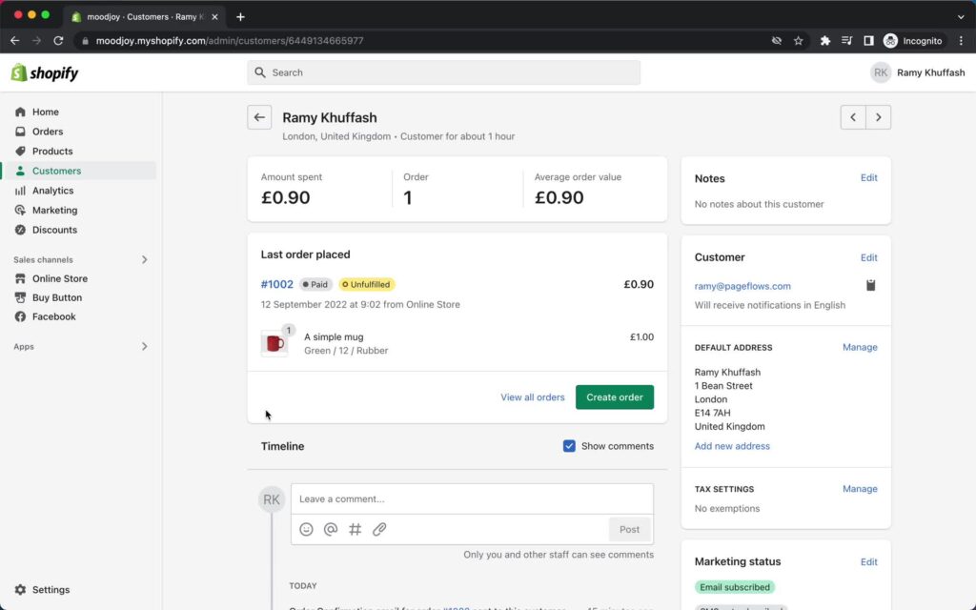Viewport: 976px width, 610px height.
Task: Manage the default address
Action: (860, 347)
